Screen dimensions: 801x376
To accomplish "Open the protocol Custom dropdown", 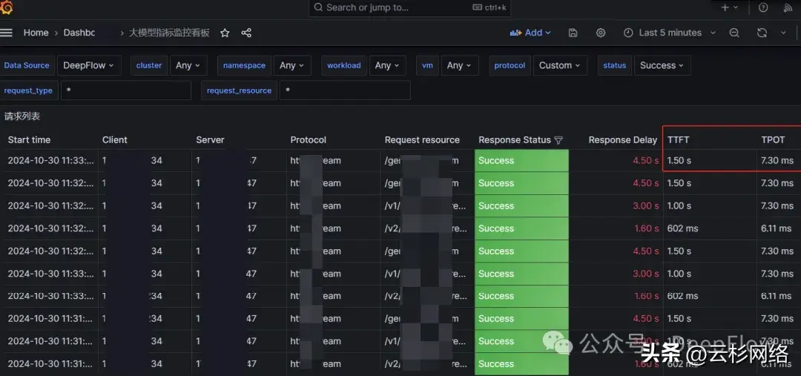I will (x=560, y=65).
